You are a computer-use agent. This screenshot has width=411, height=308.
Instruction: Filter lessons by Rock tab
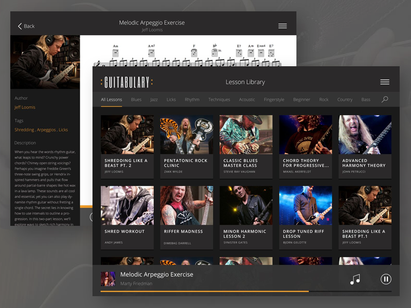click(x=324, y=100)
